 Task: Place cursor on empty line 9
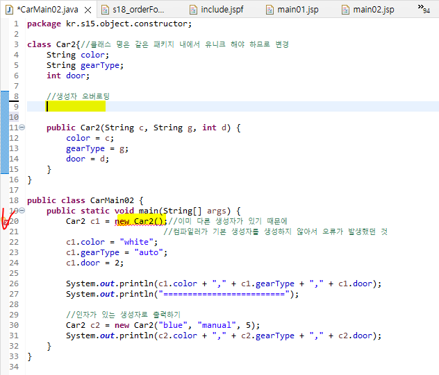(x=233, y=107)
